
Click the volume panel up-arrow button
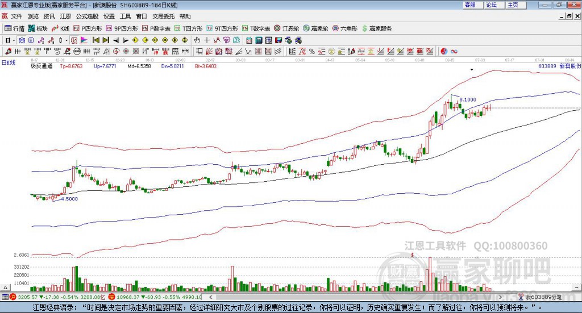pos(5,287)
